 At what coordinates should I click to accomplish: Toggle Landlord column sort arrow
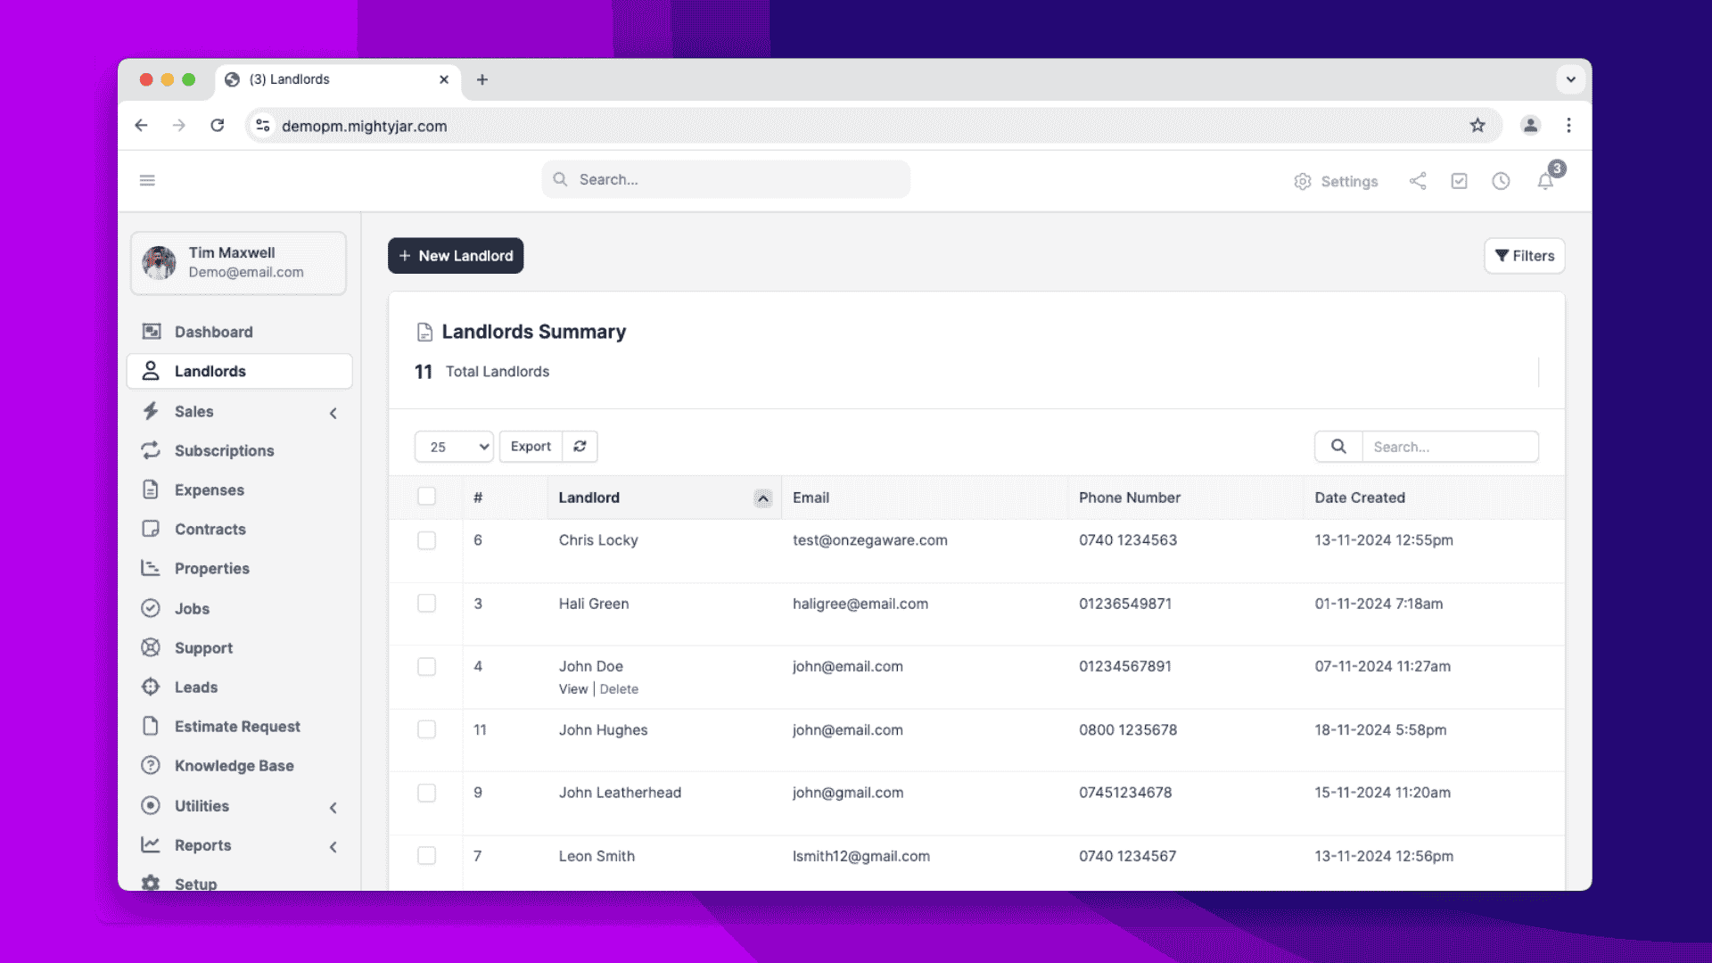coord(762,498)
